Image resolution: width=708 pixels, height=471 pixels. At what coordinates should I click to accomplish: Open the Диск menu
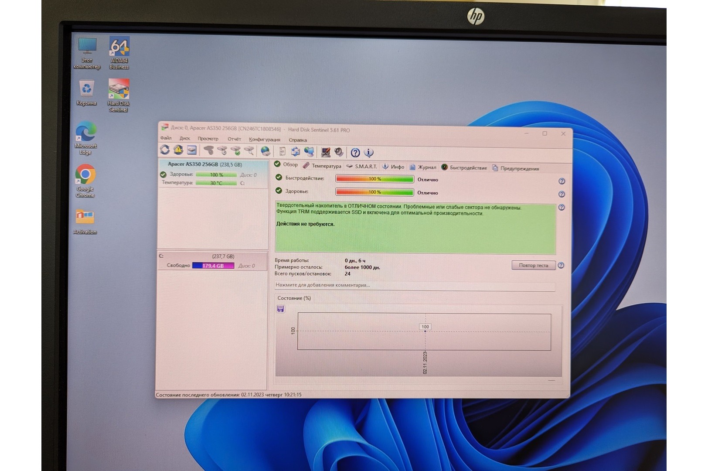pos(185,138)
